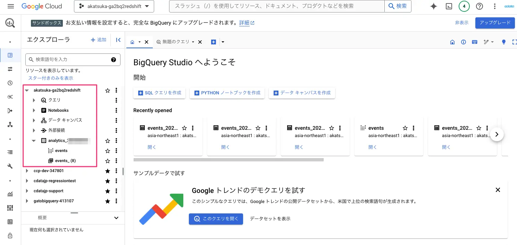This screenshot has height=245, width=517.
Task: Activate Cloud Shell terminal icon
Action: [x=449, y=6]
